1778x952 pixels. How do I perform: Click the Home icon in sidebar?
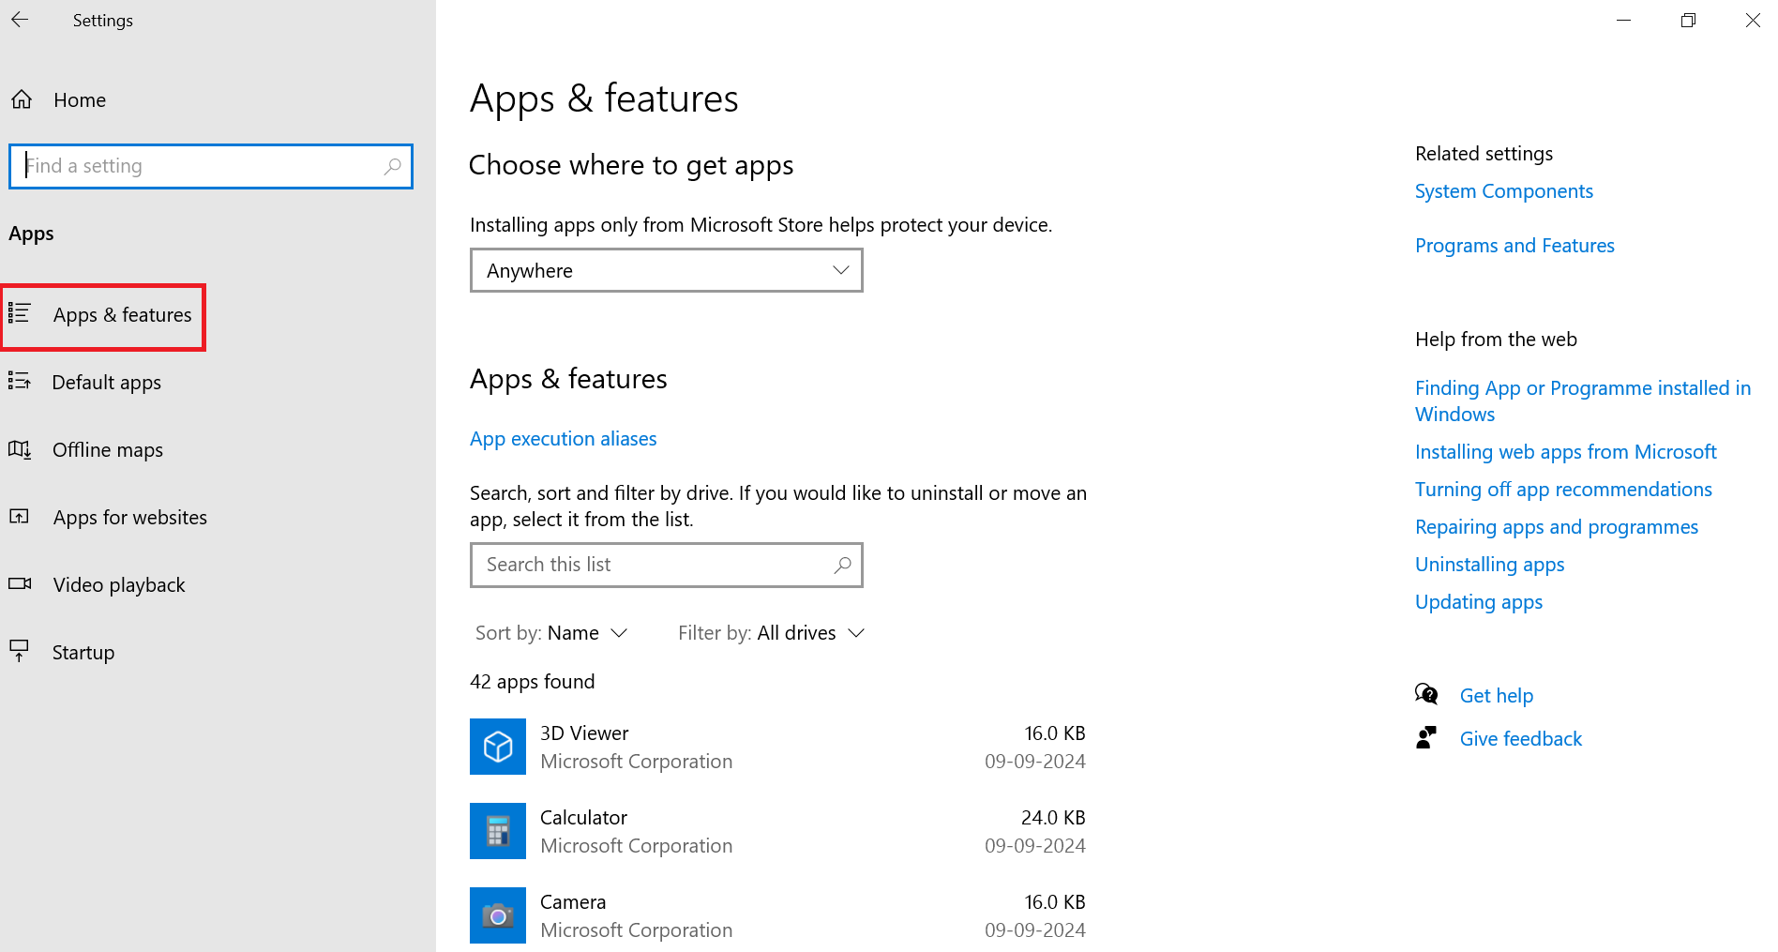click(22, 99)
